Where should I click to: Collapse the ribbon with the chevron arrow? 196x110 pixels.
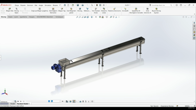(x=194, y=14)
